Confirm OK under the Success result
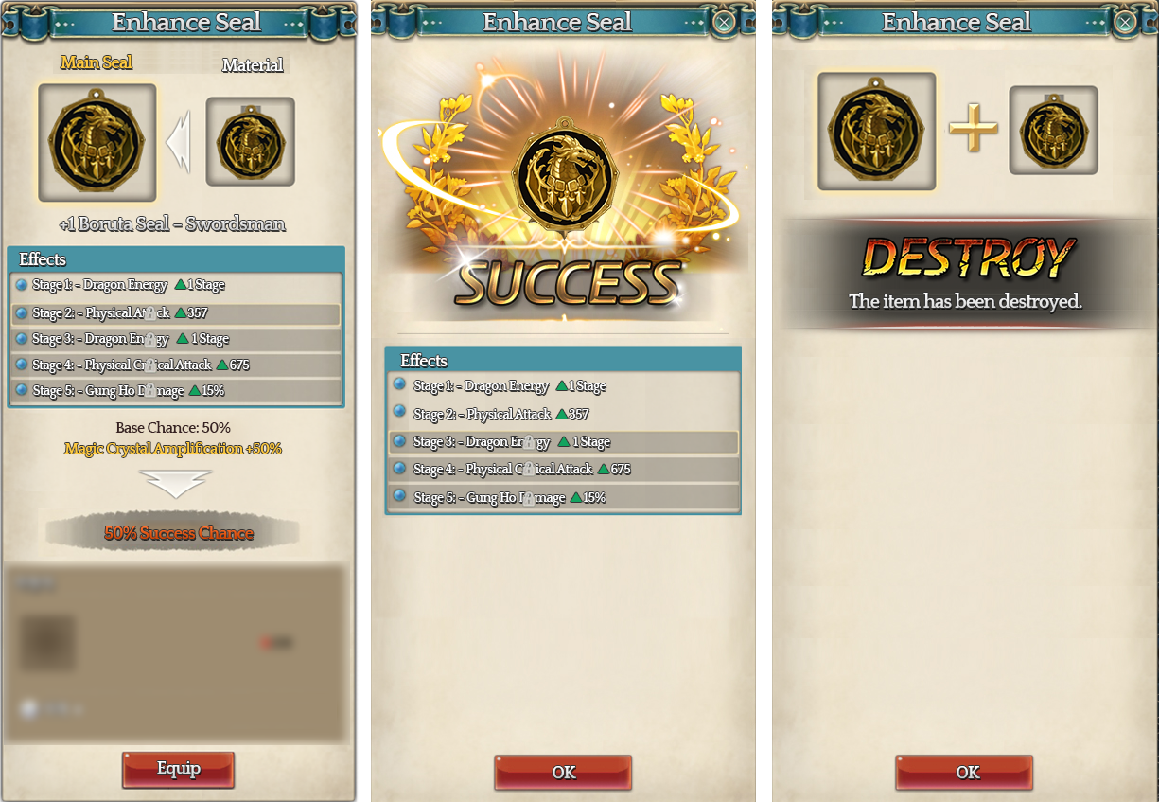 (563, 773)
